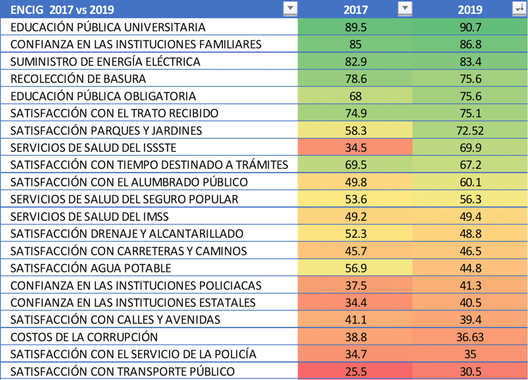Click the red 34.5 ISSSTE 2017 cell

pyautogui.click(x=355, y=148)
